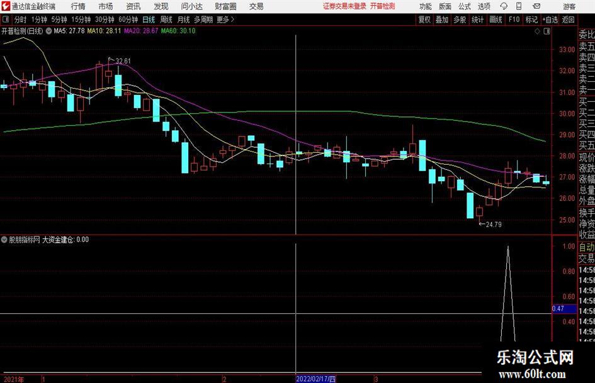Viewport: 595px width, 383px height.
Task: Click the diamond icon above the chart
Action: [537, 31]
